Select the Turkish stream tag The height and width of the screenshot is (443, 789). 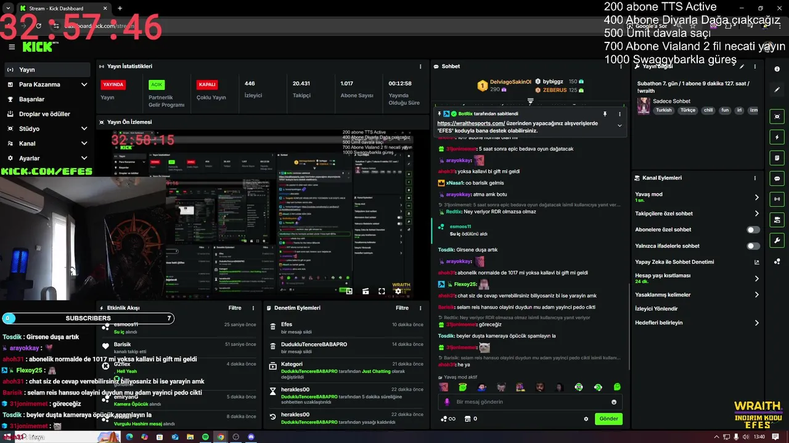(664, 110)
